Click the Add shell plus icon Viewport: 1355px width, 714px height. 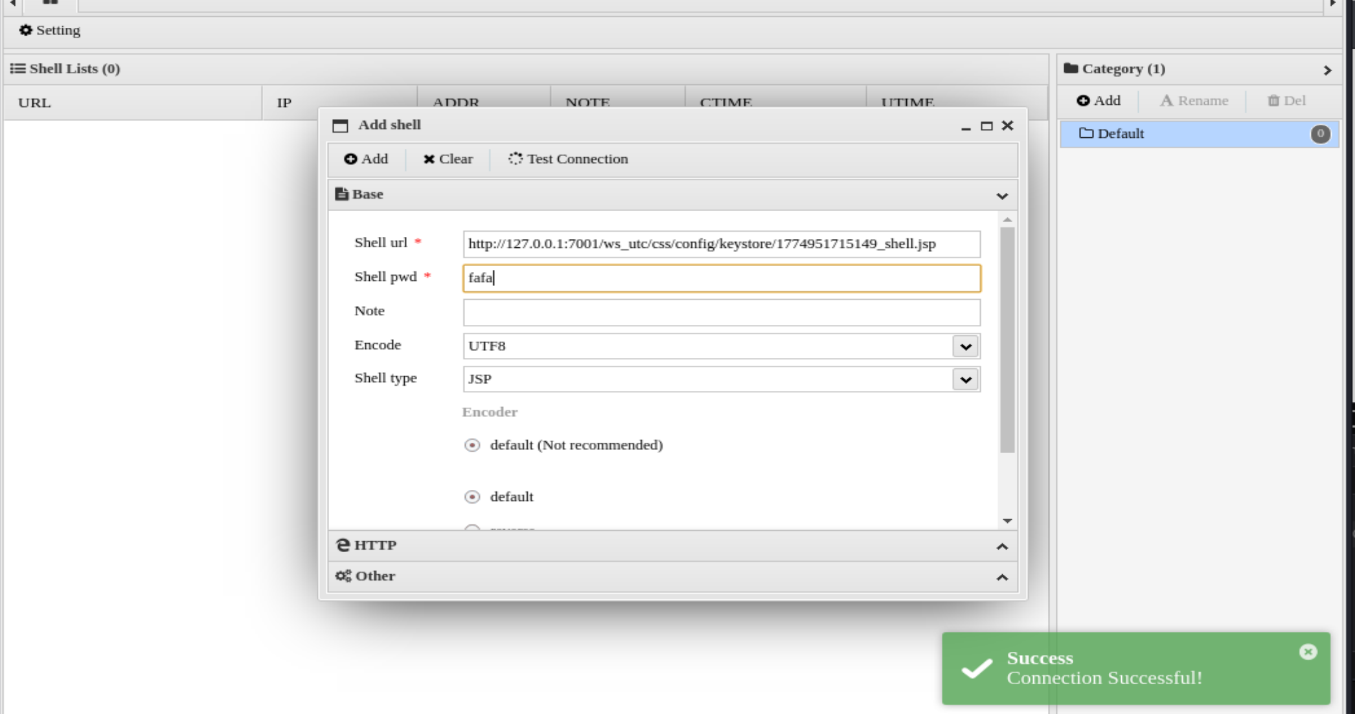(350, 159)
